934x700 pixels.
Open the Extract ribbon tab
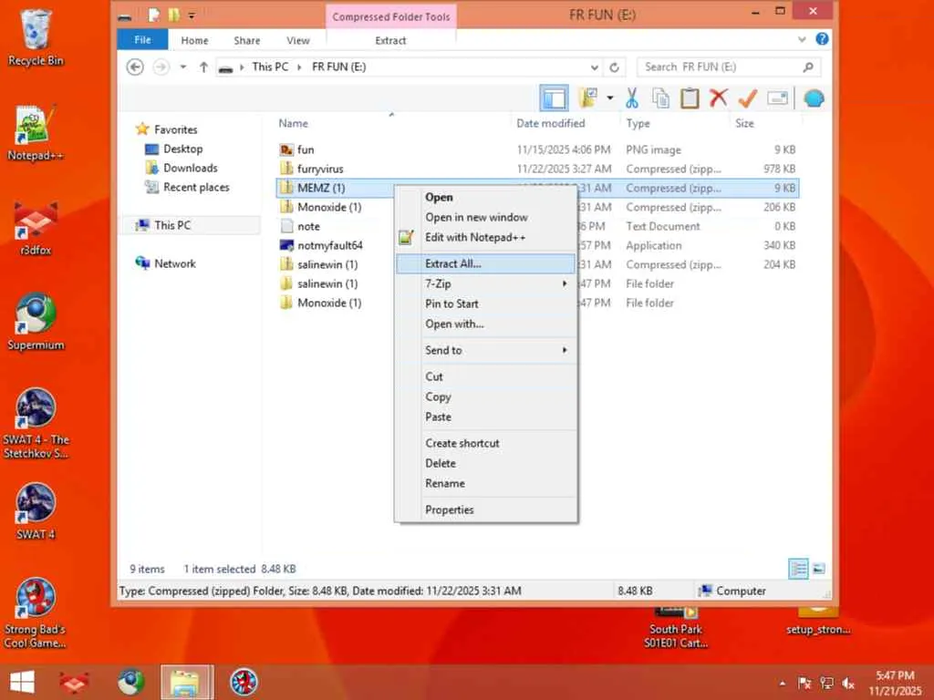[390, 40]
